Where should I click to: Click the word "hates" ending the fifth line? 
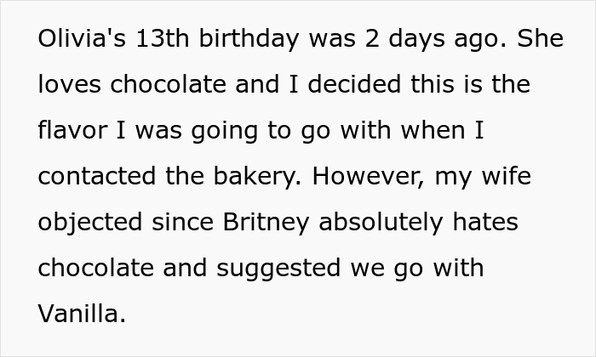[485, 222]
